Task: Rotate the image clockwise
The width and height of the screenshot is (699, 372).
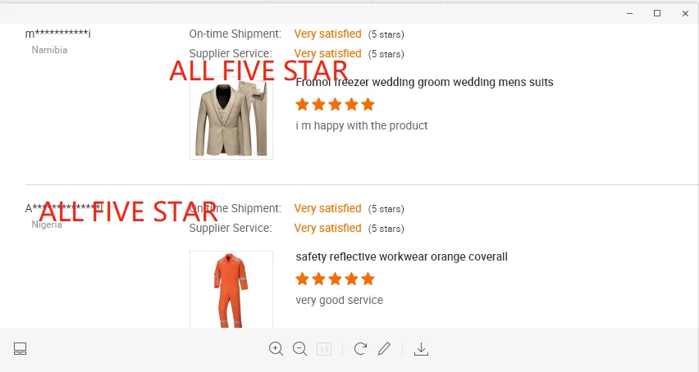Action: 360,349
